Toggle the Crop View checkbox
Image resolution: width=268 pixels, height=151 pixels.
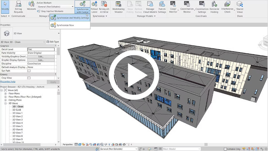[29, 78]
